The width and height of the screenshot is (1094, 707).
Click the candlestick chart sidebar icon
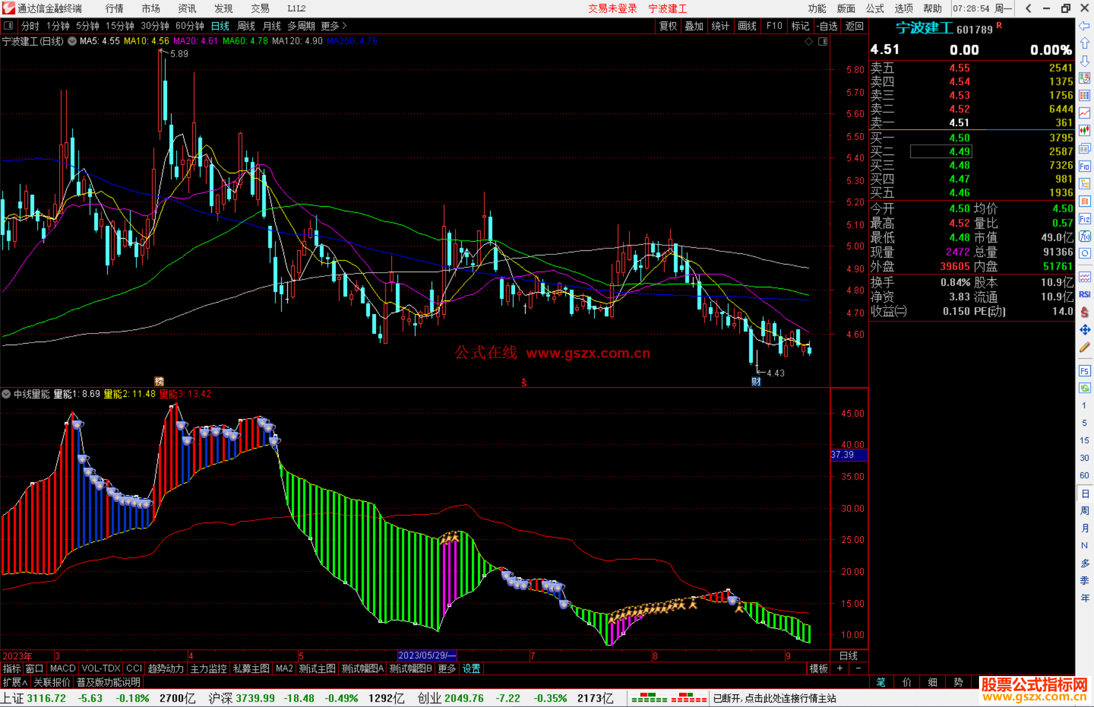coord(1084,130)
